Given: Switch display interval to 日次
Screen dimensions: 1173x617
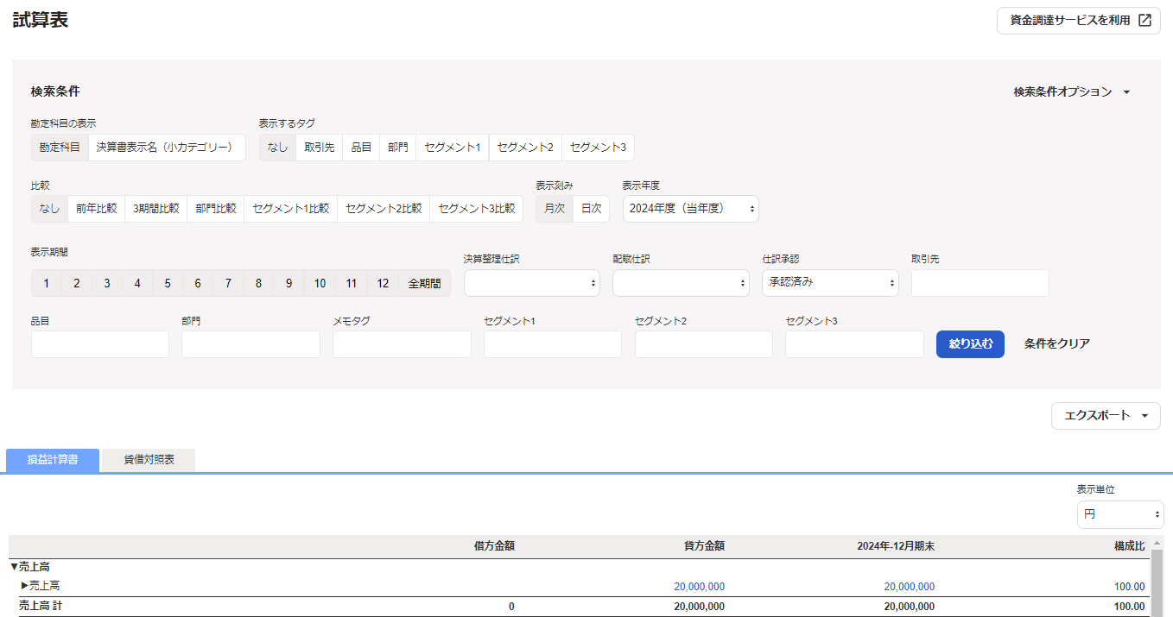Looking at the screenshot, I should [591, 209].
